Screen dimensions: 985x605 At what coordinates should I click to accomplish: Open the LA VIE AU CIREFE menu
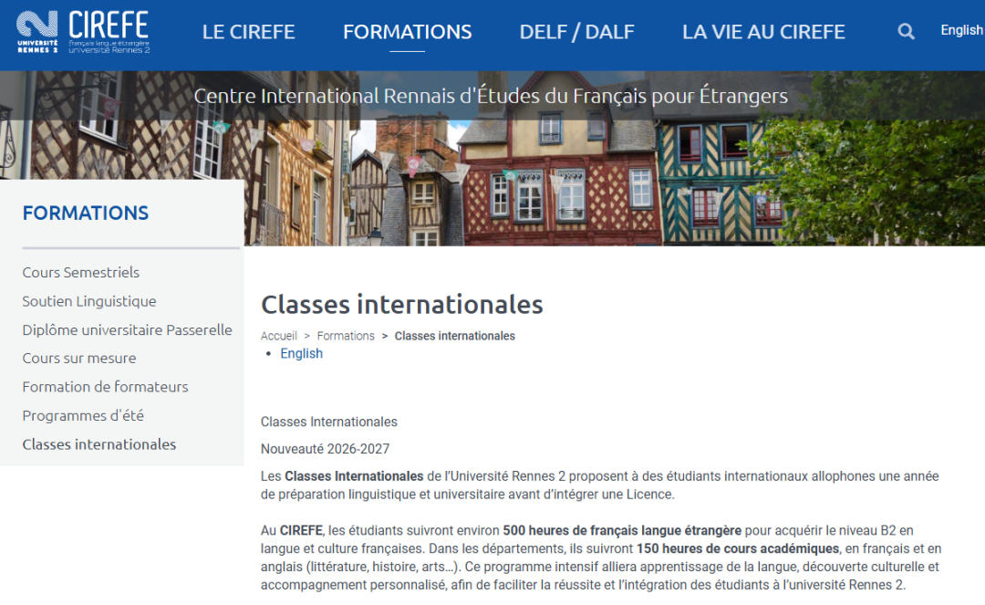[763, 31]
